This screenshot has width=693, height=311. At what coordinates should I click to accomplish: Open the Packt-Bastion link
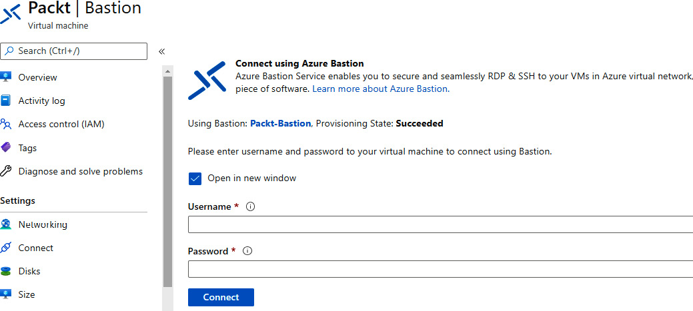281,123
